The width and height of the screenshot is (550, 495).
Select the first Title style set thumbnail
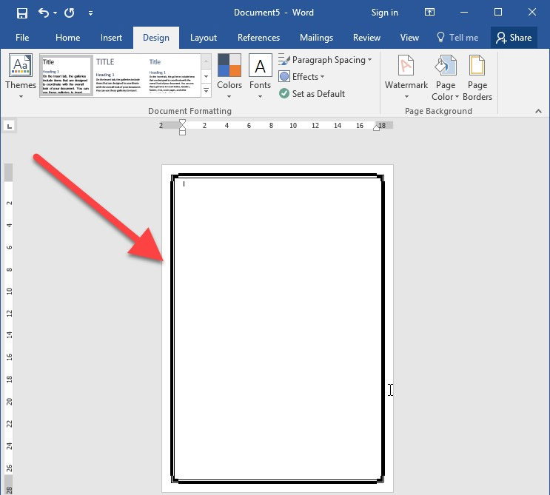pyautogui.click(x=66, y=75)
